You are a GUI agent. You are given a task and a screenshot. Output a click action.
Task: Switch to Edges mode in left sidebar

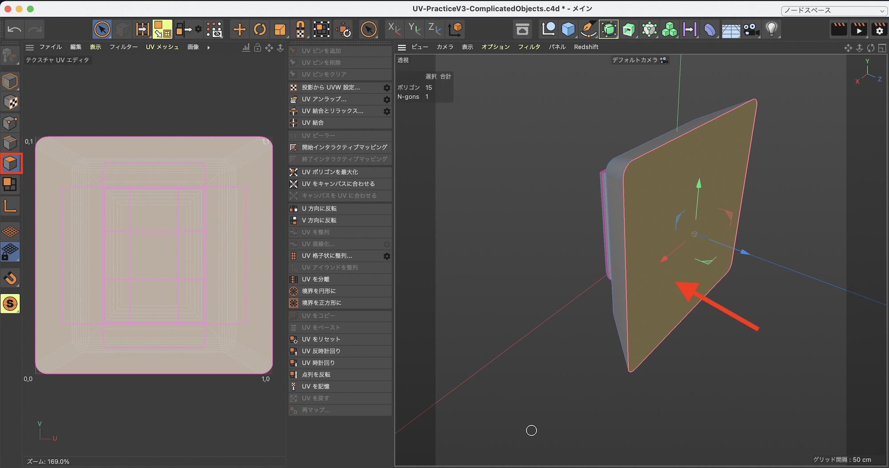pos(10,143)
